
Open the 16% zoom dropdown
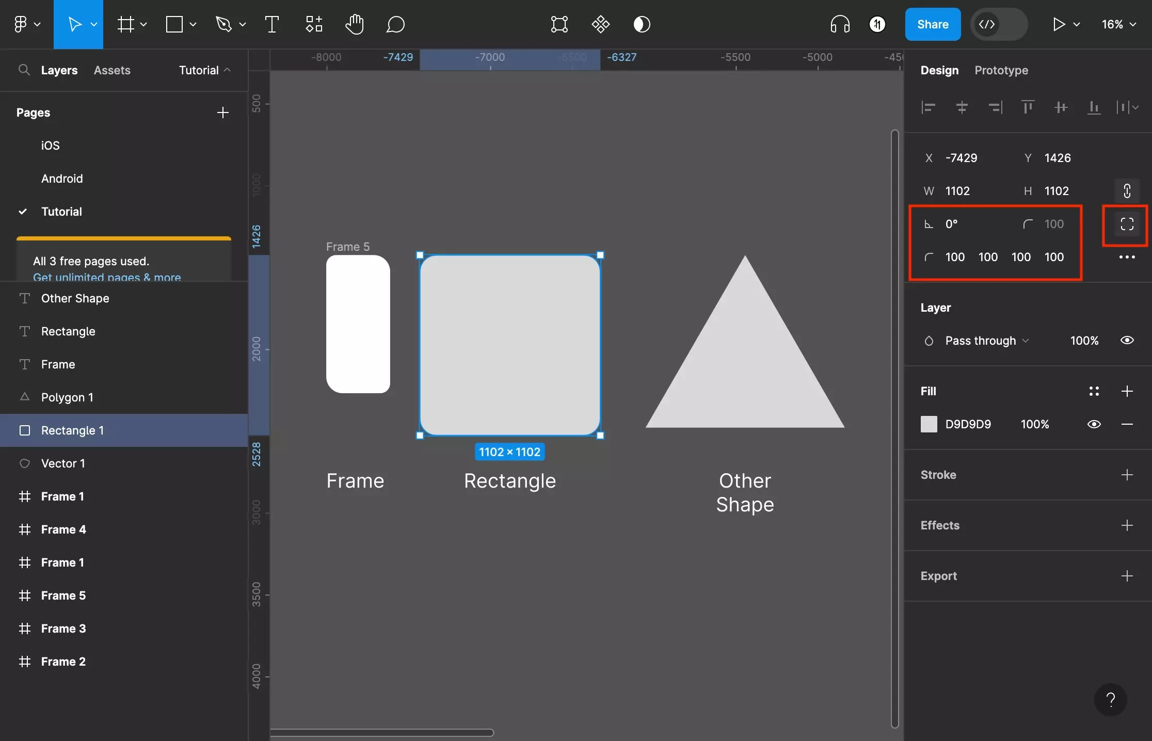1118,24
